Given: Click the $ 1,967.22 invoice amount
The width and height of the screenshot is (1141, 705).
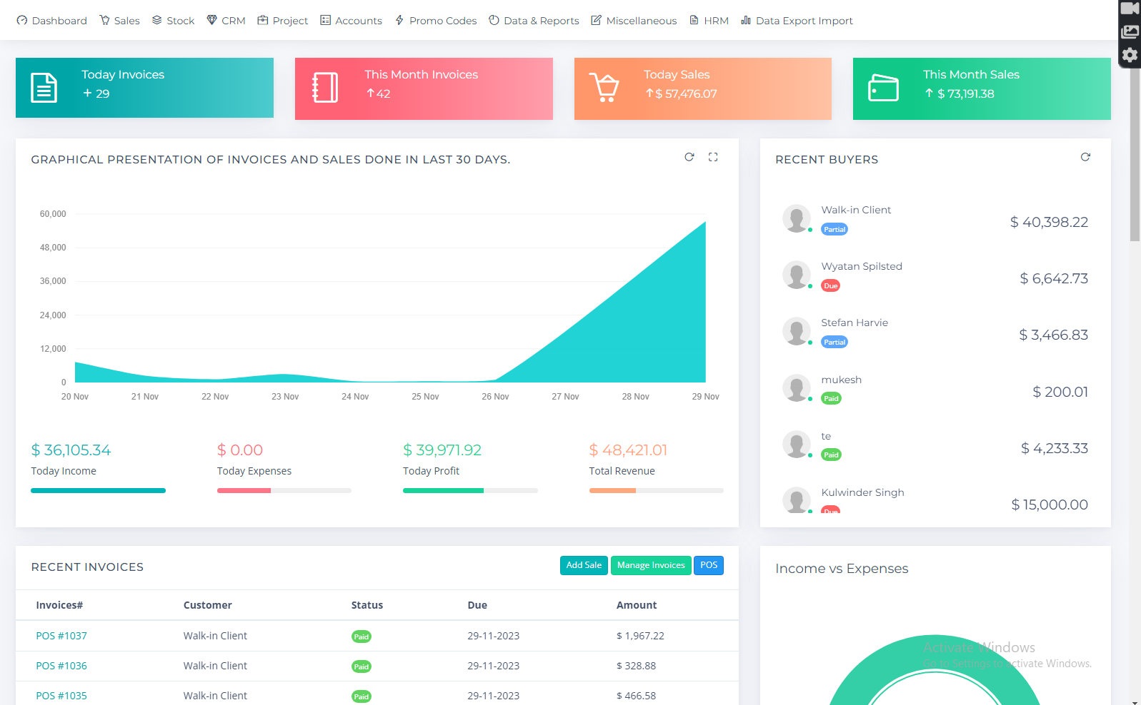Looking at the screenshot, I should 640,636.
